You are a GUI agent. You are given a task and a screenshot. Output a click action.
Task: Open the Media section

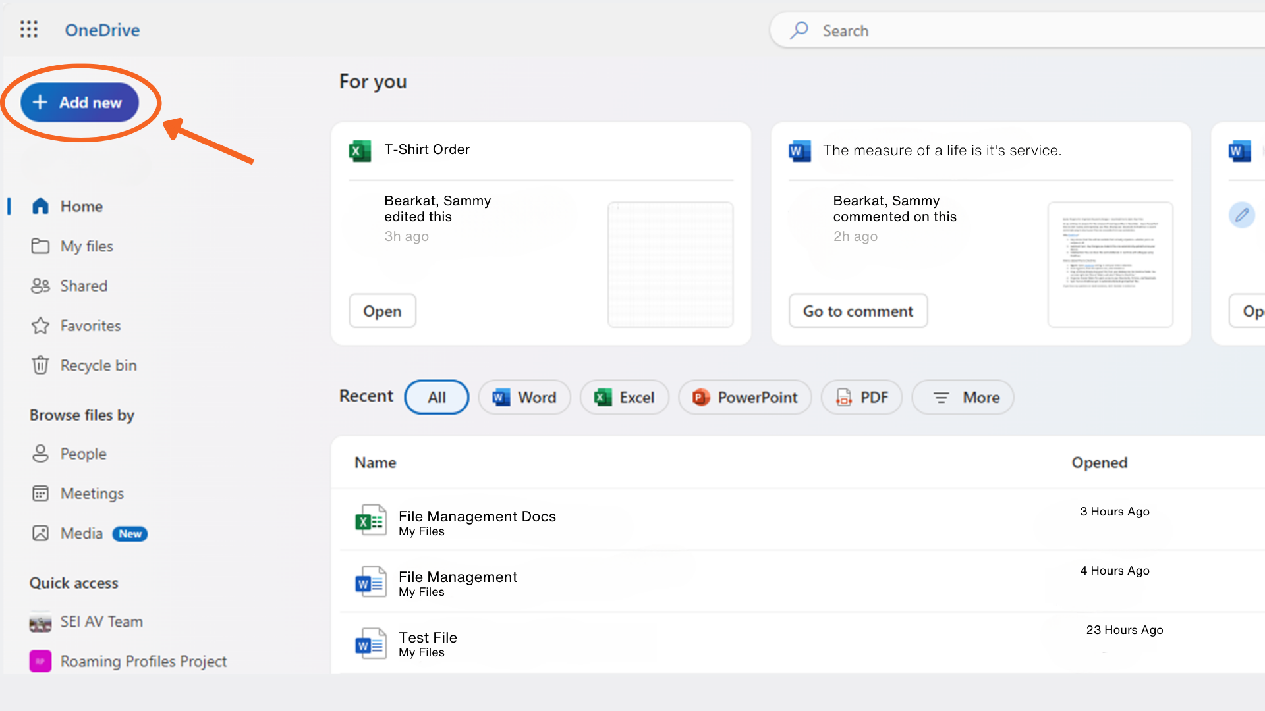(x=81, y=533)
